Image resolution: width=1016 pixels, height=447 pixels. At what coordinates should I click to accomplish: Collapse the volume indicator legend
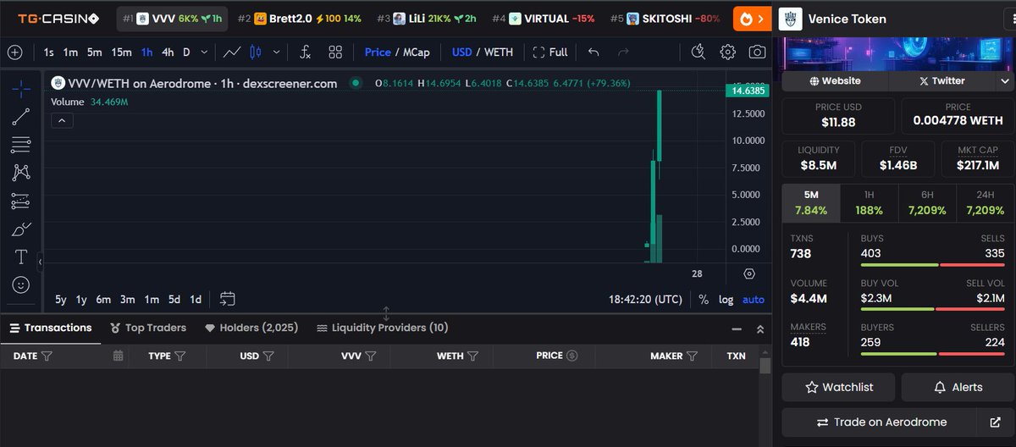coord(62,120)
